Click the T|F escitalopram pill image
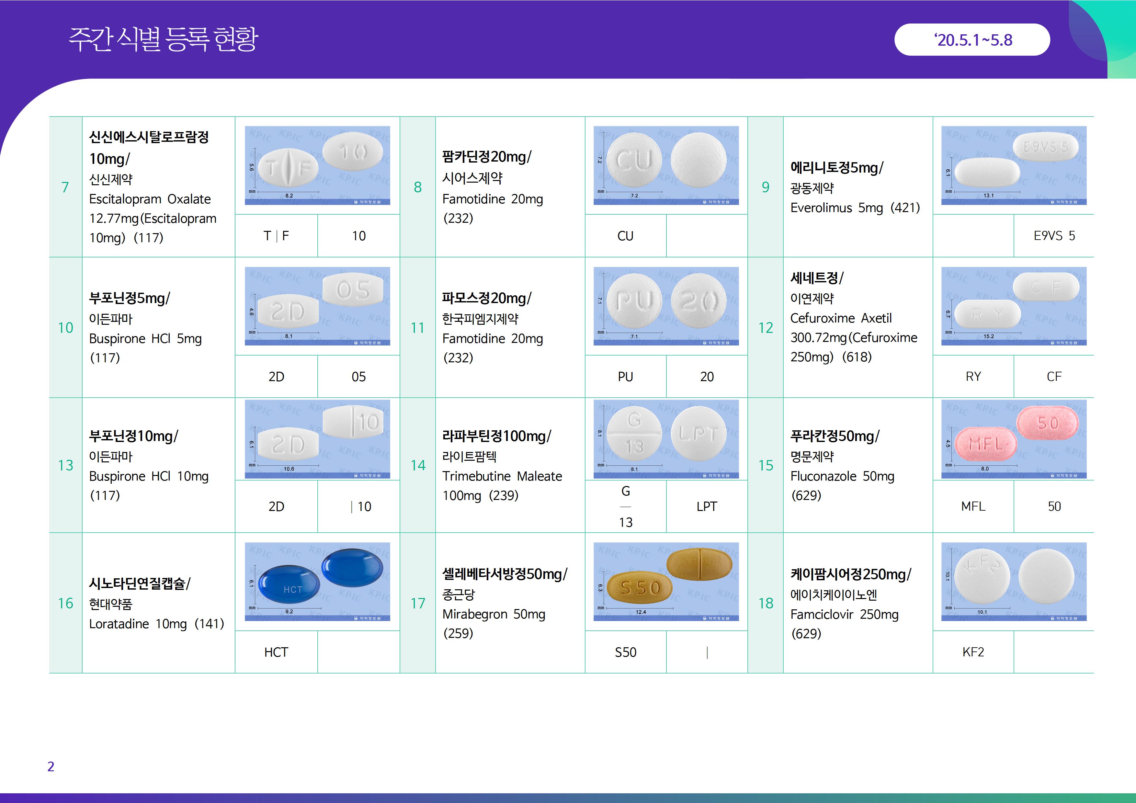The height and width of the screenshot is (803, 1136). click(x=317, y=165)
